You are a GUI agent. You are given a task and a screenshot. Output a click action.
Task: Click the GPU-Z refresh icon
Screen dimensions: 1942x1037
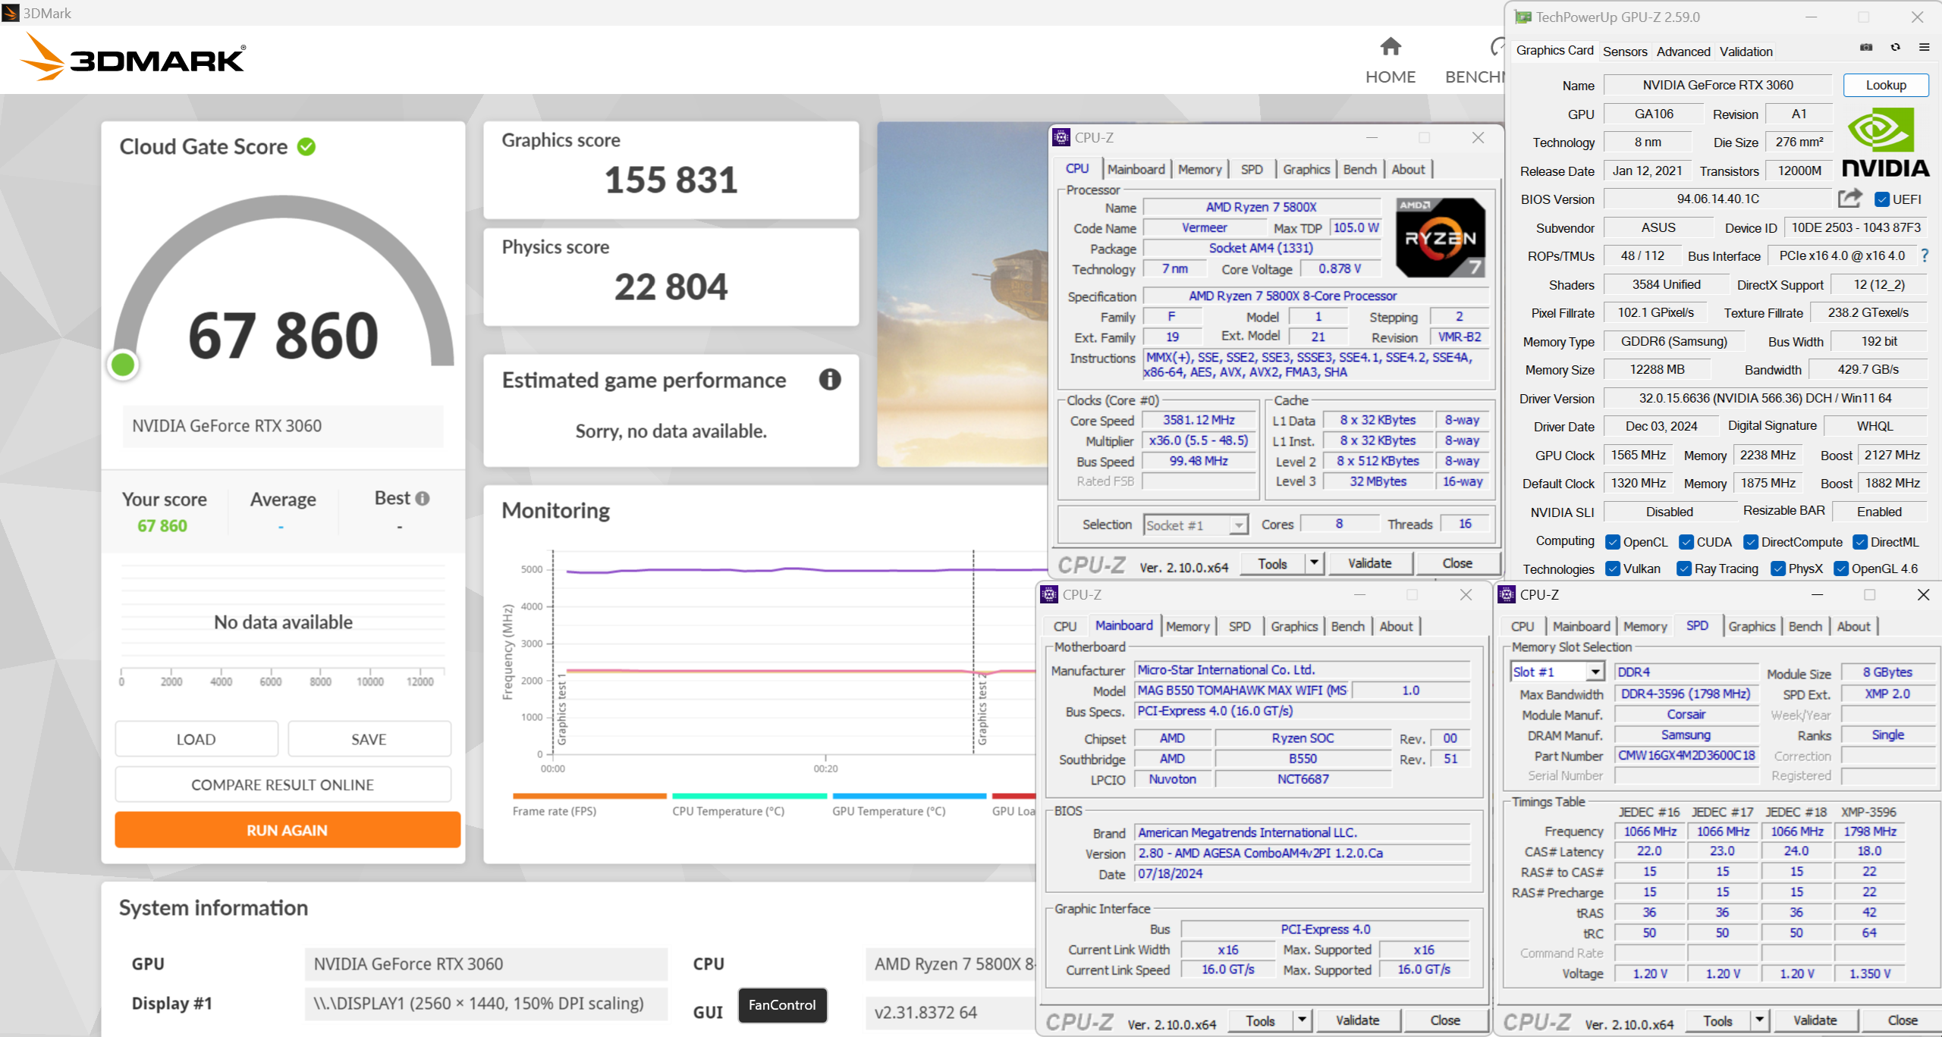tap(1895, 48)
